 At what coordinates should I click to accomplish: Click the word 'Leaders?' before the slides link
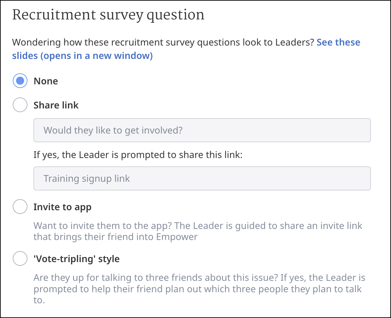tap(295, 43)
